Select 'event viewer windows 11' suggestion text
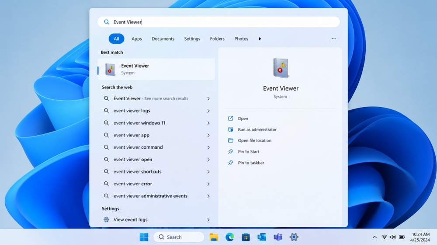 pos(139,123)
